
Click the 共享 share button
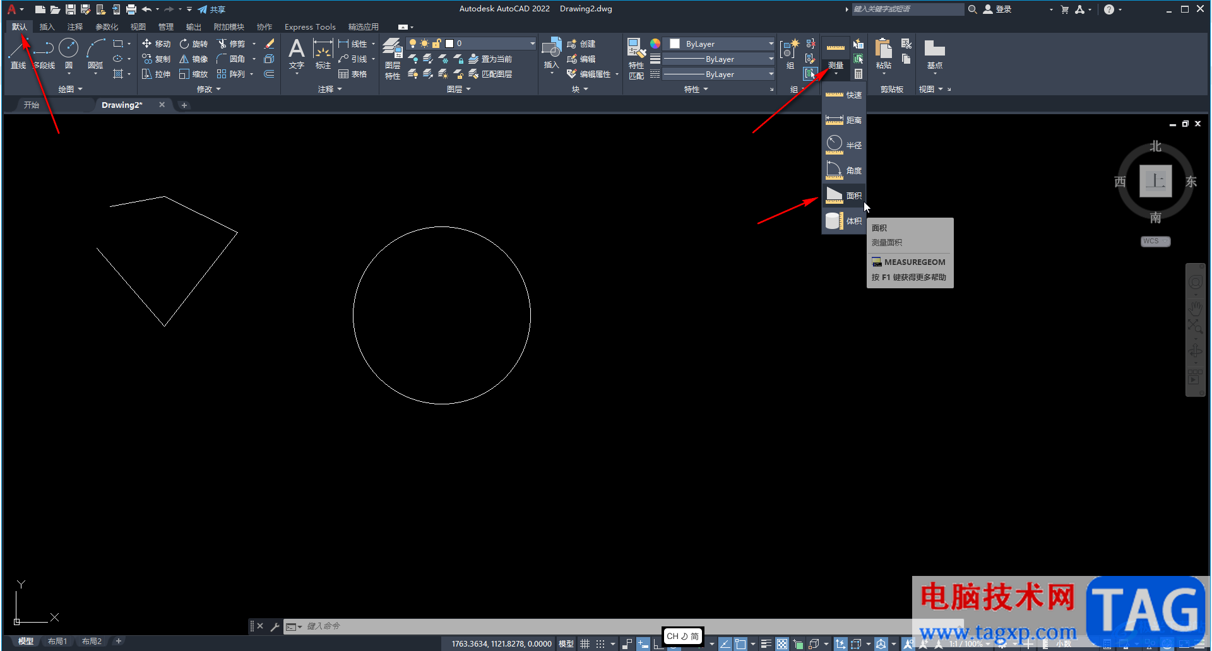[211, 9]
